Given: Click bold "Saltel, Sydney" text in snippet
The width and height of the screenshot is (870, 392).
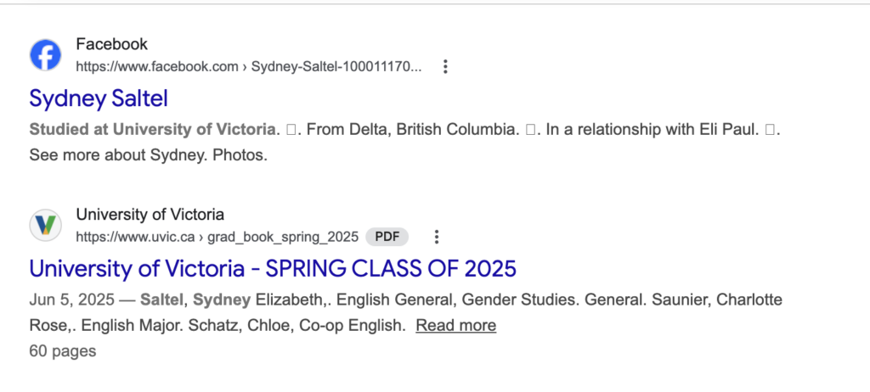Looking at the screenshot, I should click(195, 300).
